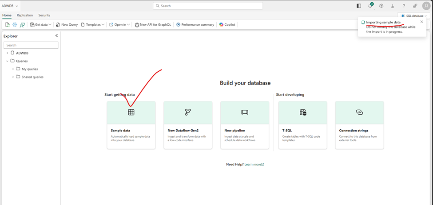Click New API for GraphQL
This screenshot has width=433, height=205.
[153, 25]
